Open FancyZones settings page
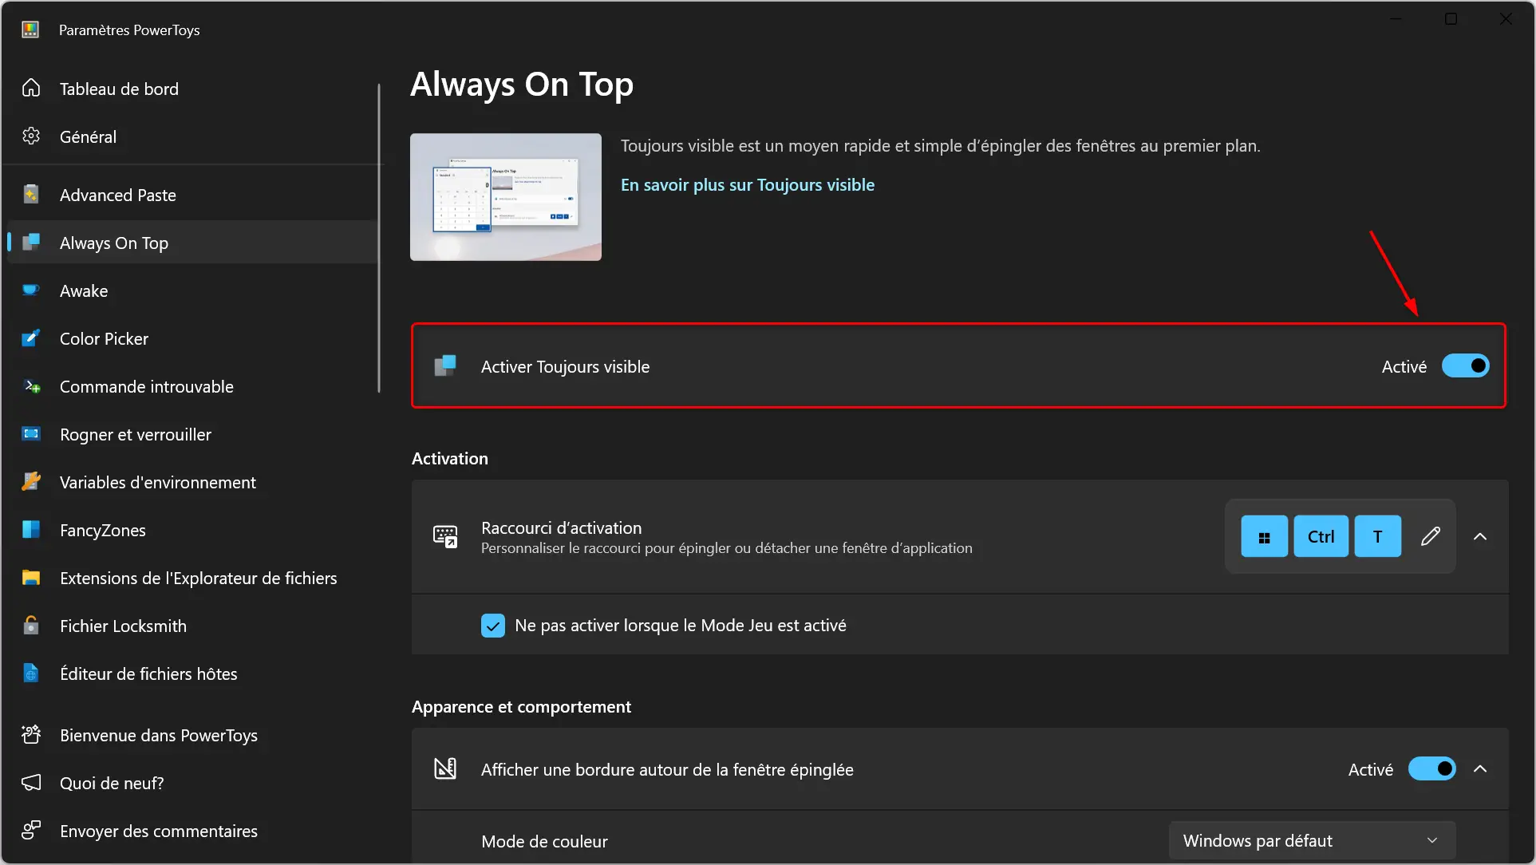1536x865 pixels. click(x=192, y=530)
